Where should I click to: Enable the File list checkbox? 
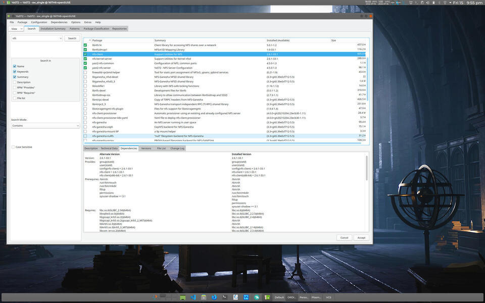tap(15, 98)
